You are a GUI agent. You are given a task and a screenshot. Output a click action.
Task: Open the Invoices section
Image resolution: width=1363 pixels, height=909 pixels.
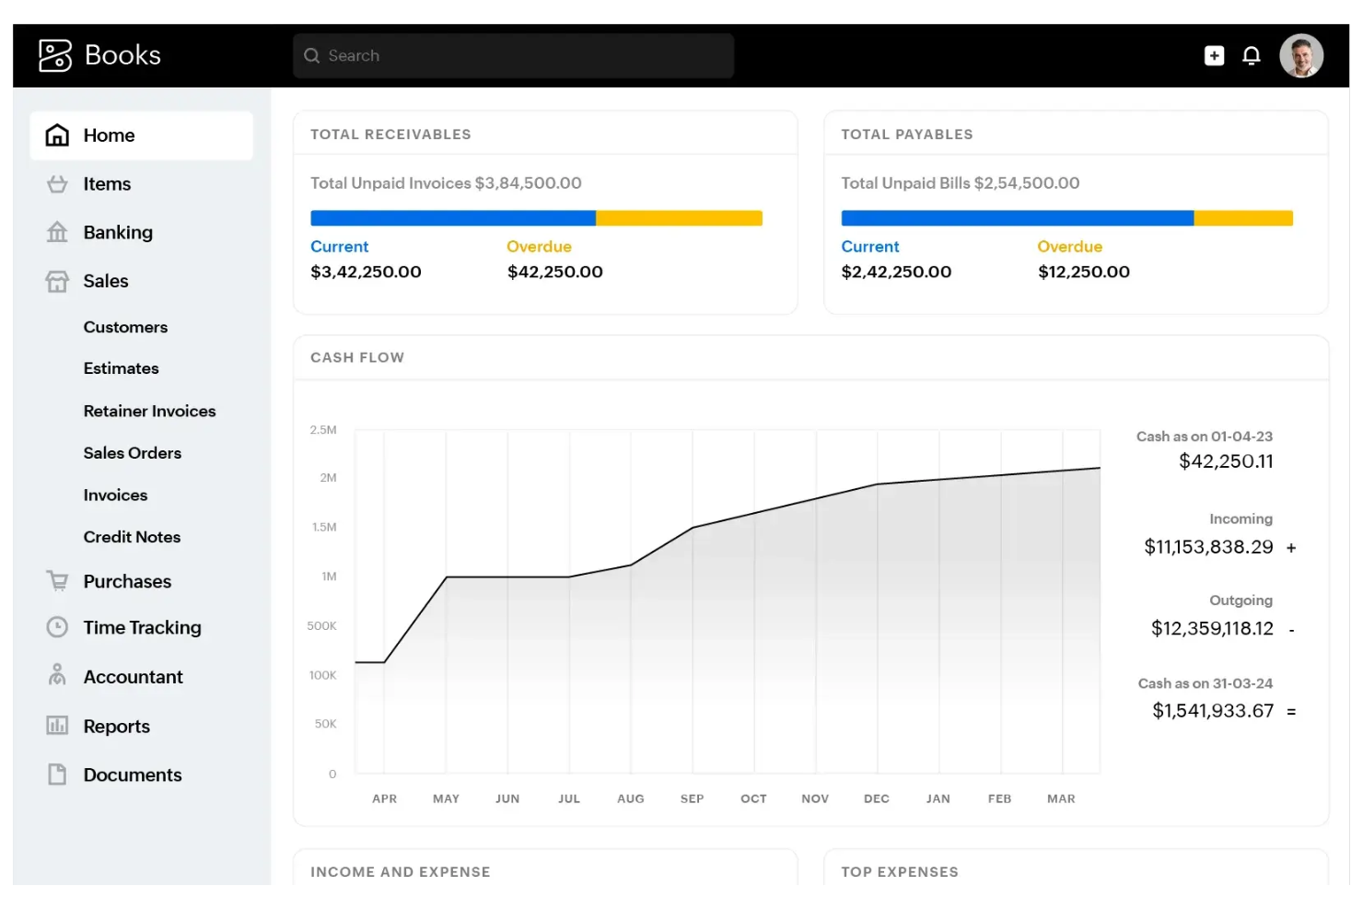115,495
